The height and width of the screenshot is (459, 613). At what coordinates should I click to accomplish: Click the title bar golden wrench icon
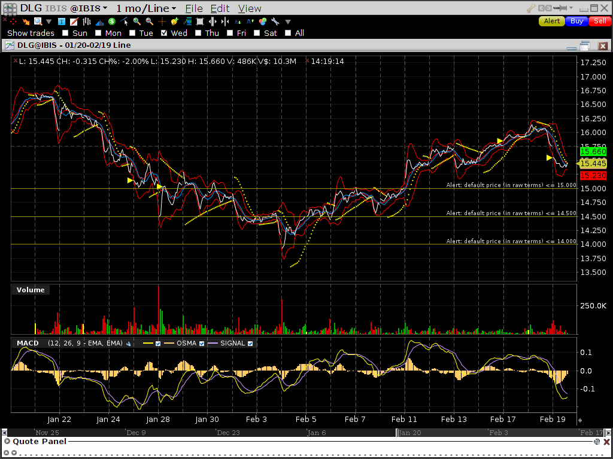pos(532,8)
